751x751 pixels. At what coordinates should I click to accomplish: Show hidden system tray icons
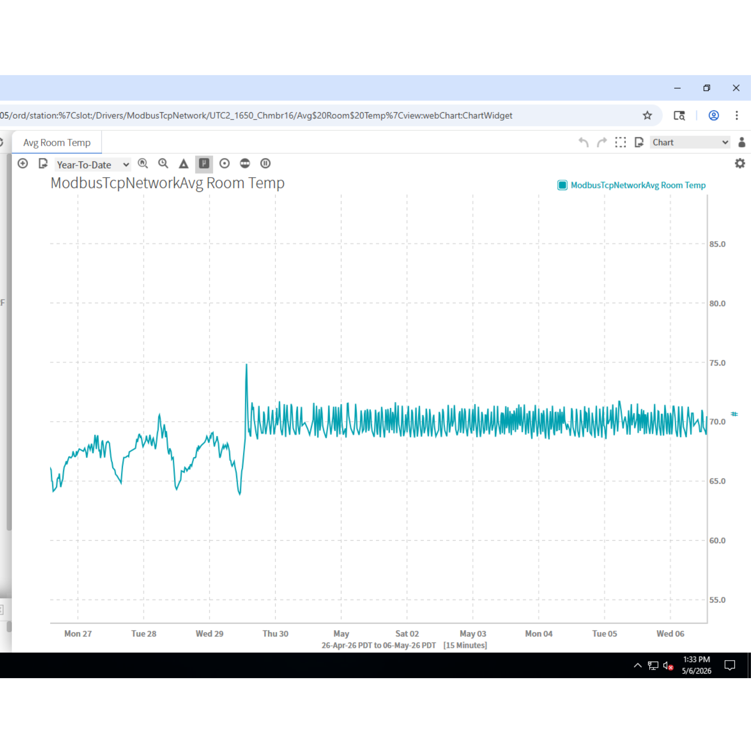[x=638, y=665]
